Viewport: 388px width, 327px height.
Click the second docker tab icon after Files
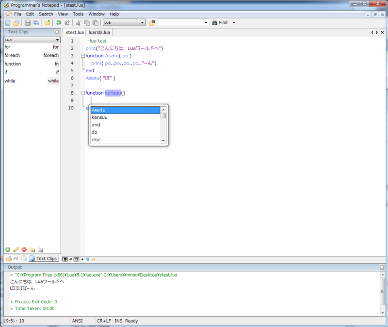pyautogui.click(x=24, y=259)
